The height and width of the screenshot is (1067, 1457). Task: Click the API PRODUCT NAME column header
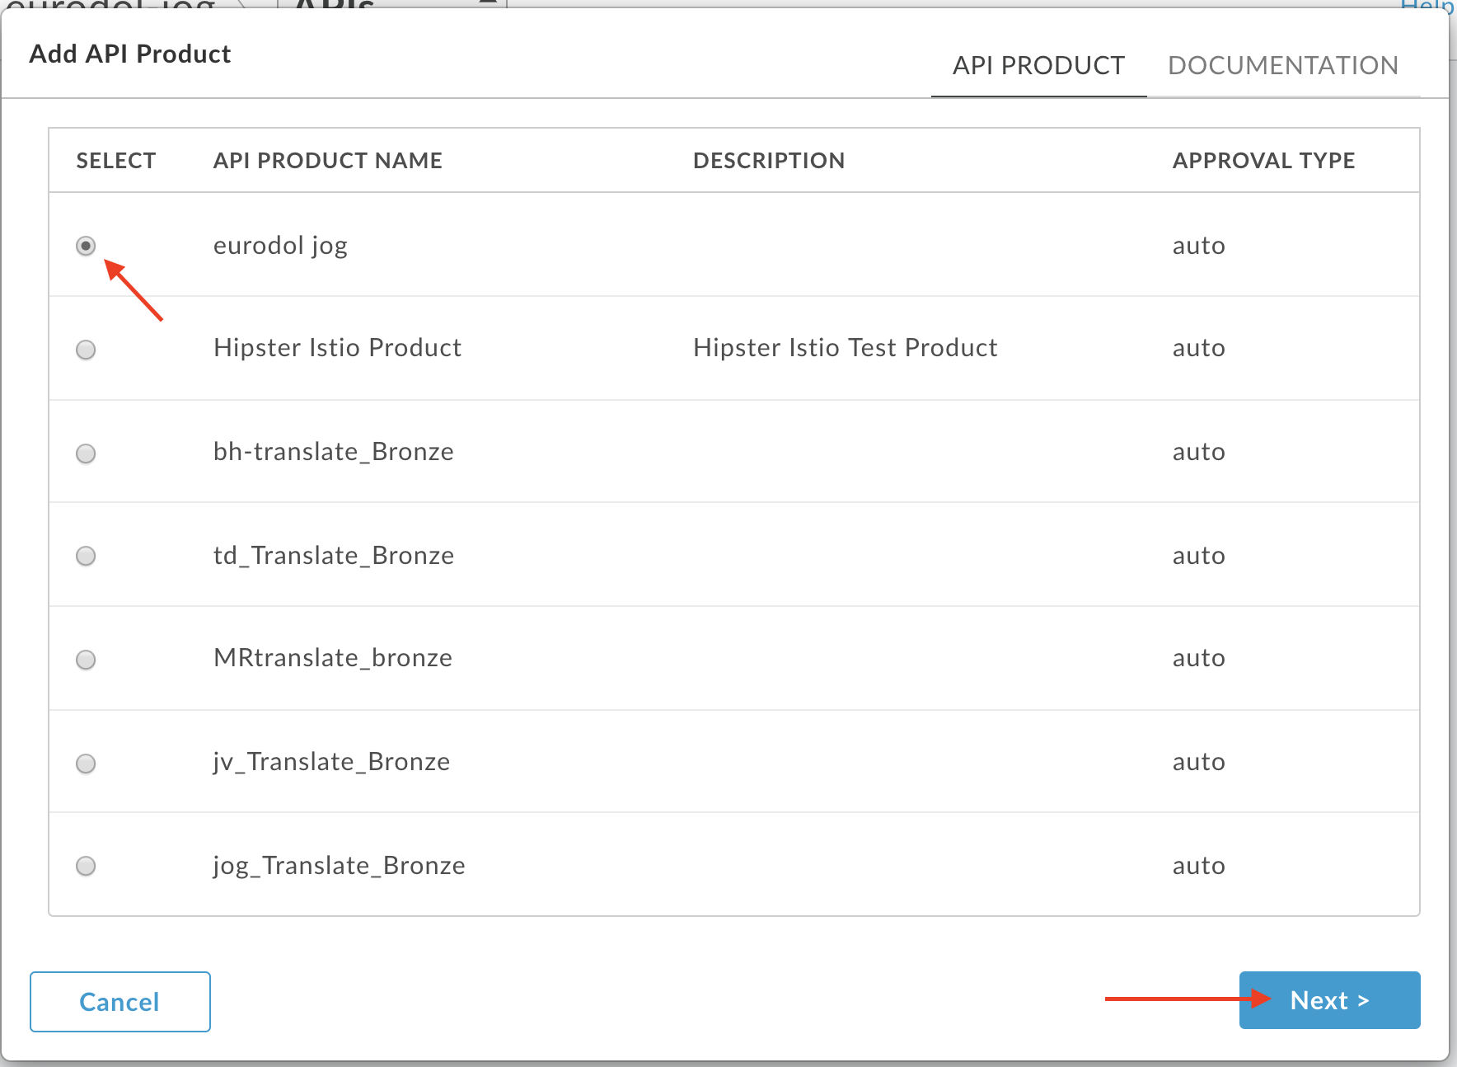(x=328, y=161)
